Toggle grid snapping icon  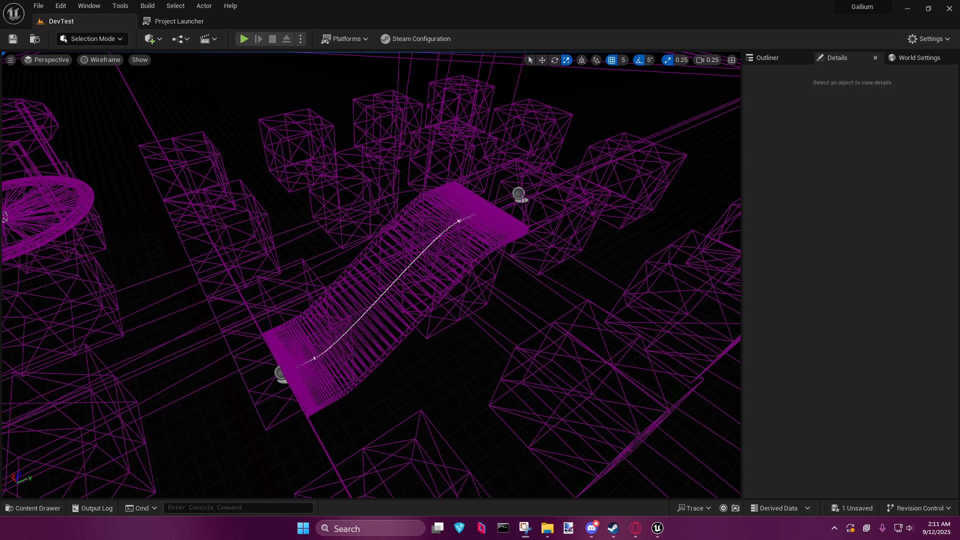pos(611,60)
